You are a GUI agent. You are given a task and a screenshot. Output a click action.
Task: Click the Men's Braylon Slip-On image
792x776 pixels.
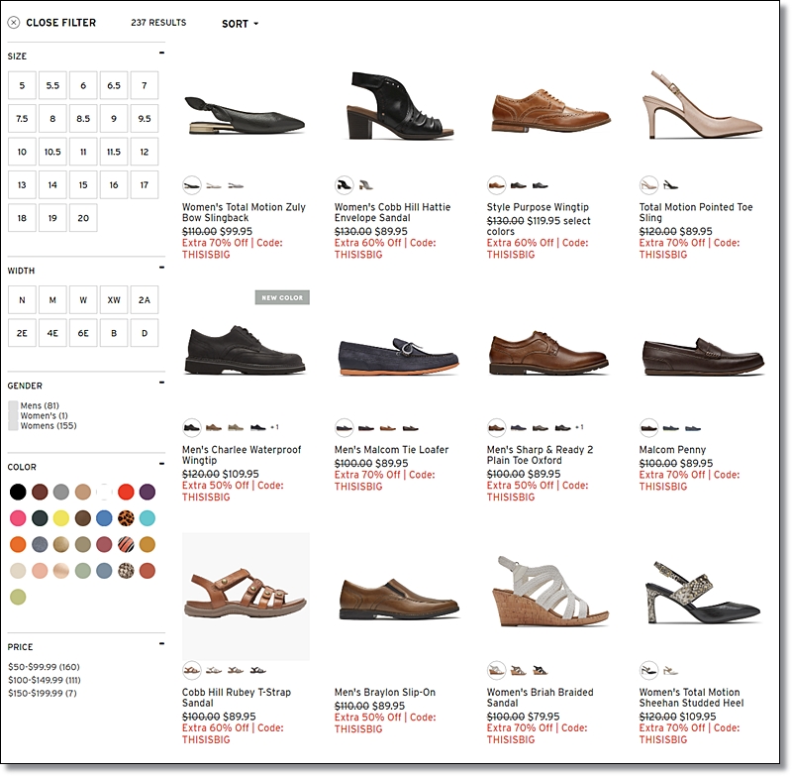tap(399, 600)
